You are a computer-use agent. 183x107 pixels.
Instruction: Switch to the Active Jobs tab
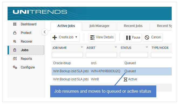[x=66, y=26]
